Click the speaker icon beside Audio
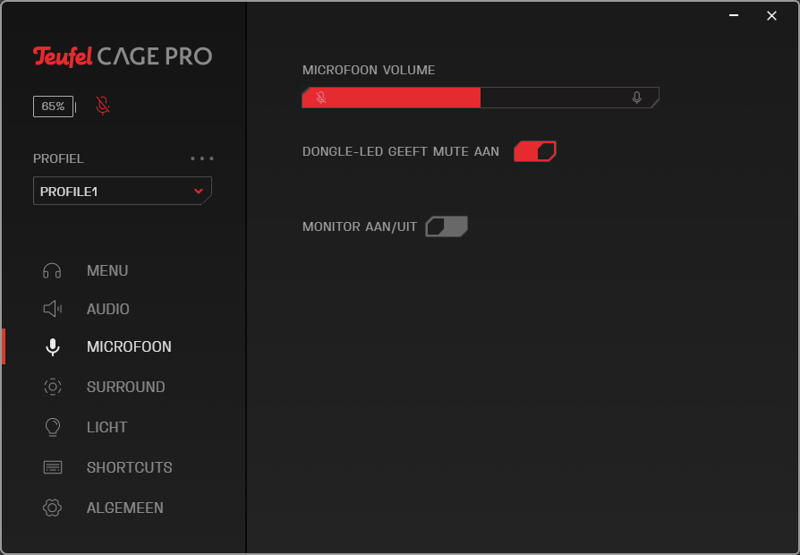Screen dimensions: 800x555 click(52, 309)
